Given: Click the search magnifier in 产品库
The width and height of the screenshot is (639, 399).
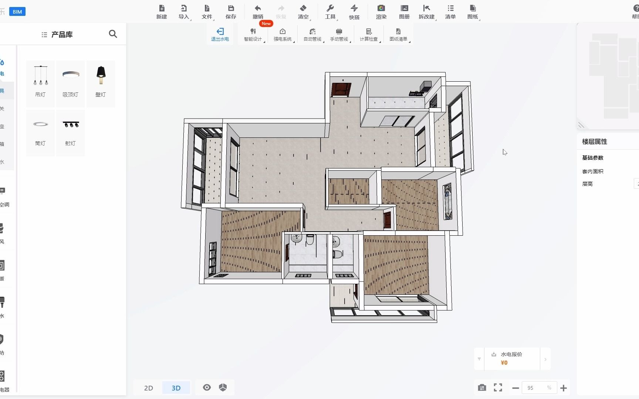Looking at the screenshot, I should (x=113, y=34).
